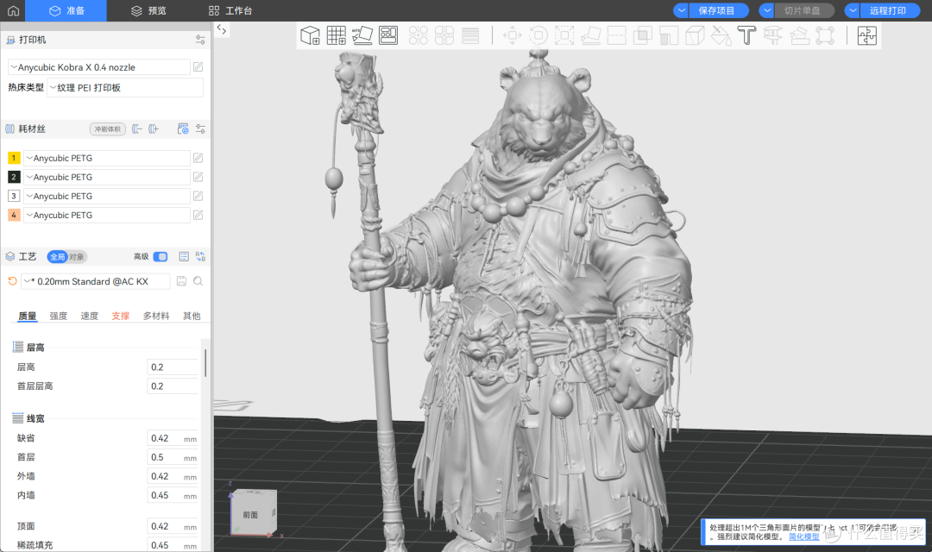Toggle the 高级 advanced mode switch
This screenshot has height=552, width=932.
click(161, 257)
